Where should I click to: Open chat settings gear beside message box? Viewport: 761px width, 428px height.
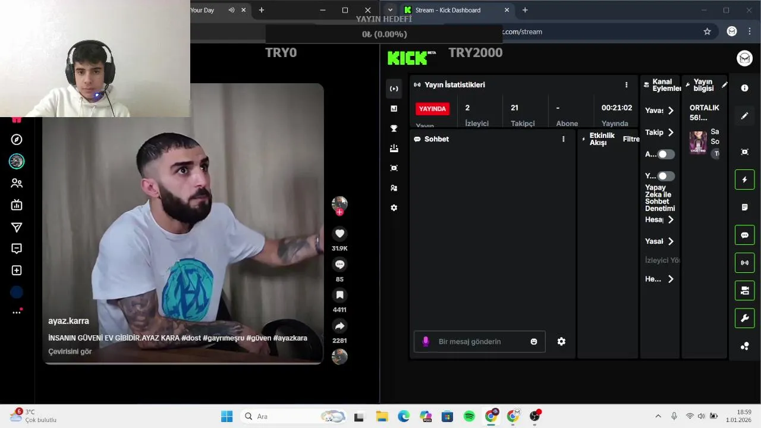(x=561, y=342)
